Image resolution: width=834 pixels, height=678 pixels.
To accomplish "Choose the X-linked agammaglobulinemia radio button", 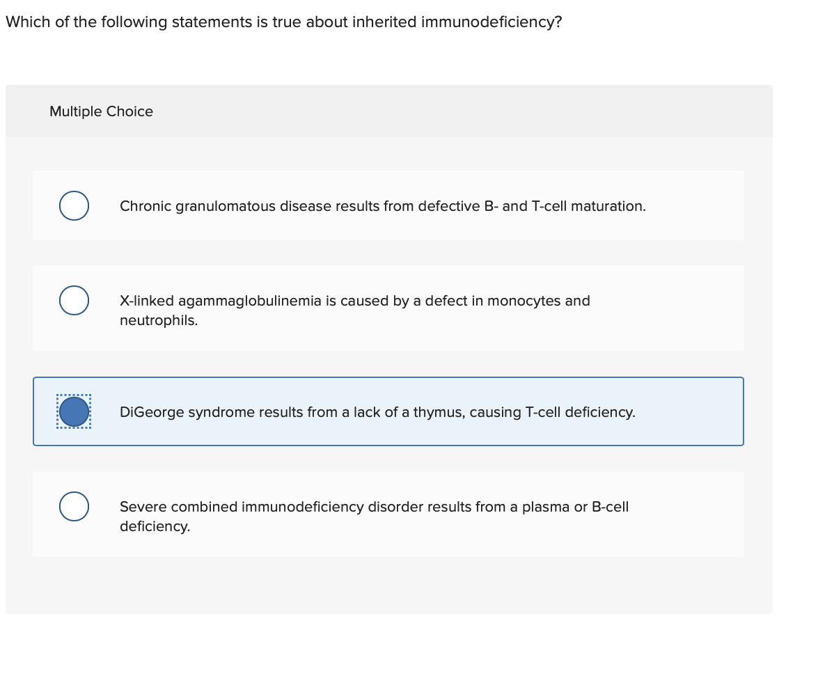I will pyautogui.click(x=74, y=301).
